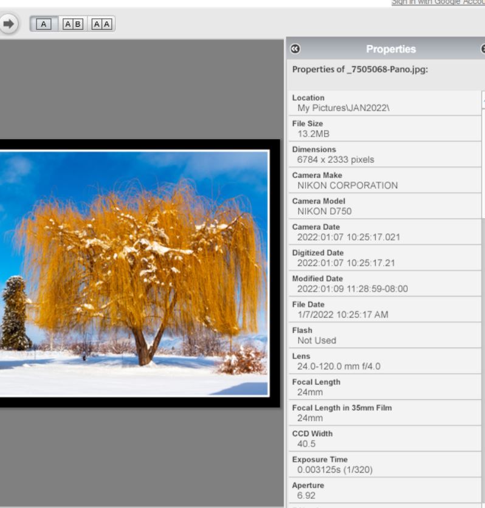The image size is (485, 508).
Task: Click the next image arrow button
Action: point(9,24)
